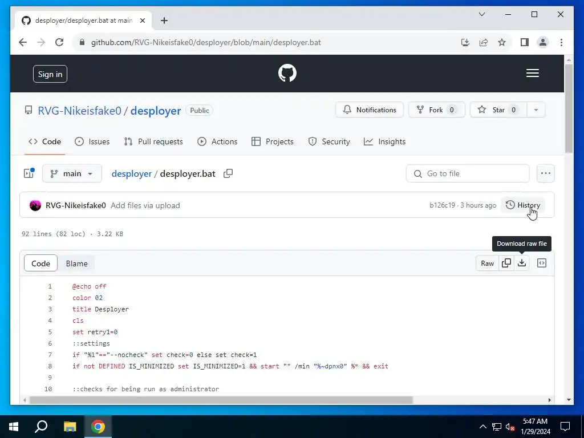Open the Projects tab
This screenshot has width=584, height=438.
[273, 141]
